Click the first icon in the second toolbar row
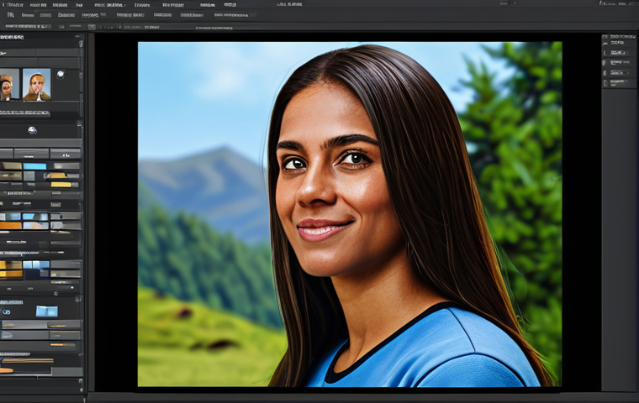Image resolution: width=639 pixels, height=403 pixels. pyautogui.click(x=10, y=14)
